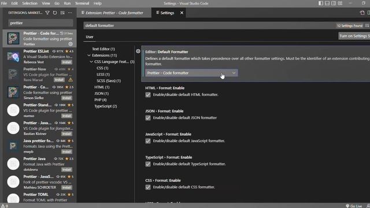Install Prettier-Standard extension
Viewport: 370px width, 208px height.
[x=67, y=116]
